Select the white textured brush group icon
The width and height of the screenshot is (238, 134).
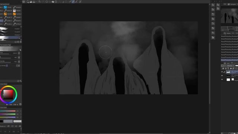[14, 11]
